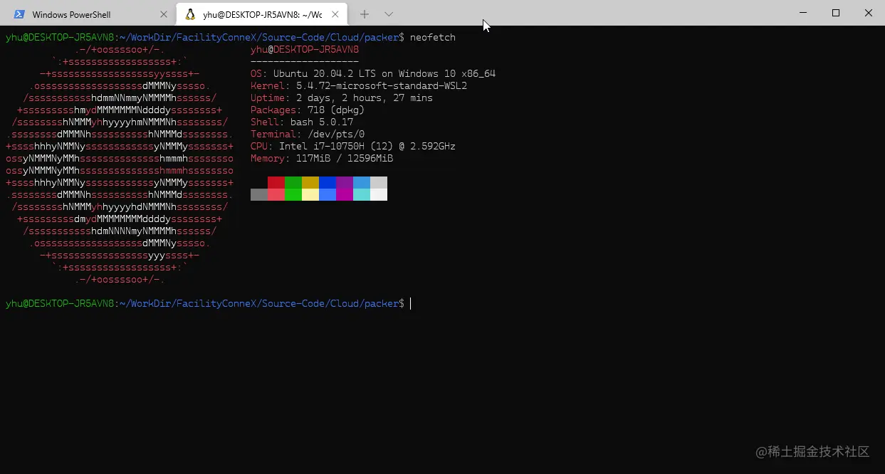885x474 pixels.
Task: Click the white block in bottom row
Action: coord(379,194)
